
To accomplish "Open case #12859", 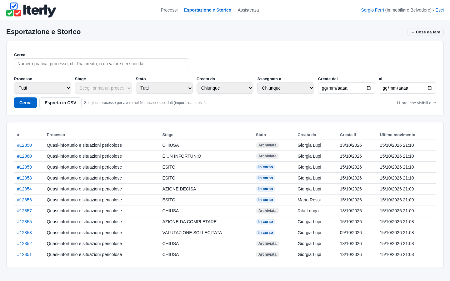I will coord(24,167).
